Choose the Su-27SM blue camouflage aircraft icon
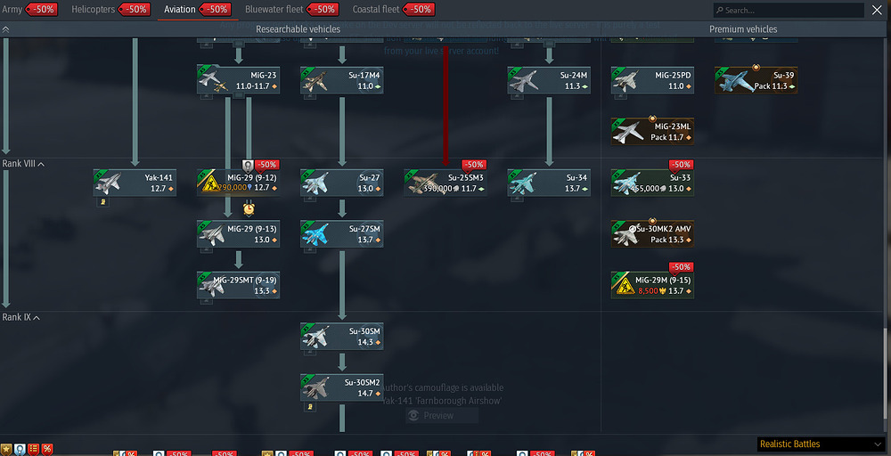Viewport: 891px width, 456px height. [317, 234]
